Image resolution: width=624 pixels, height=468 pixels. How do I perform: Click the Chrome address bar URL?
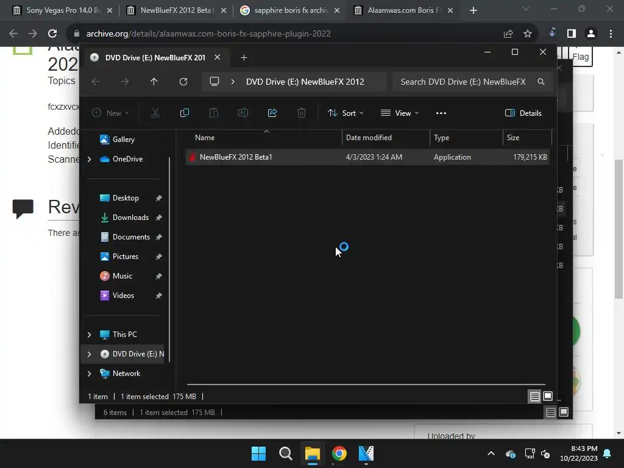pos(208,34)
